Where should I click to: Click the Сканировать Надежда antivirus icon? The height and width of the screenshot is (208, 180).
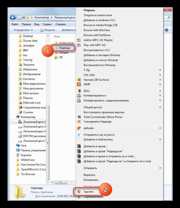pos(79,121)
